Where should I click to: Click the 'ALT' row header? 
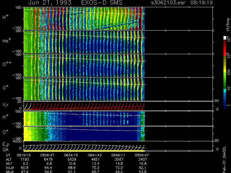[x=9, y=159]
